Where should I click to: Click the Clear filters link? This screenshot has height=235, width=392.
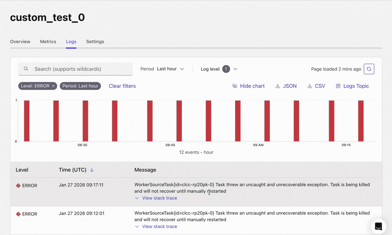pos(122,86)
